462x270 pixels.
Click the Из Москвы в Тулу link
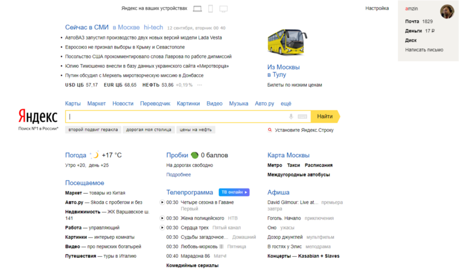pyautogui.click(x=284, y=71)
